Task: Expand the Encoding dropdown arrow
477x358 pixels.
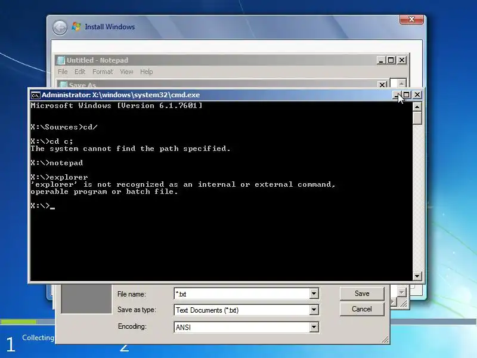Action: (314, 327)
